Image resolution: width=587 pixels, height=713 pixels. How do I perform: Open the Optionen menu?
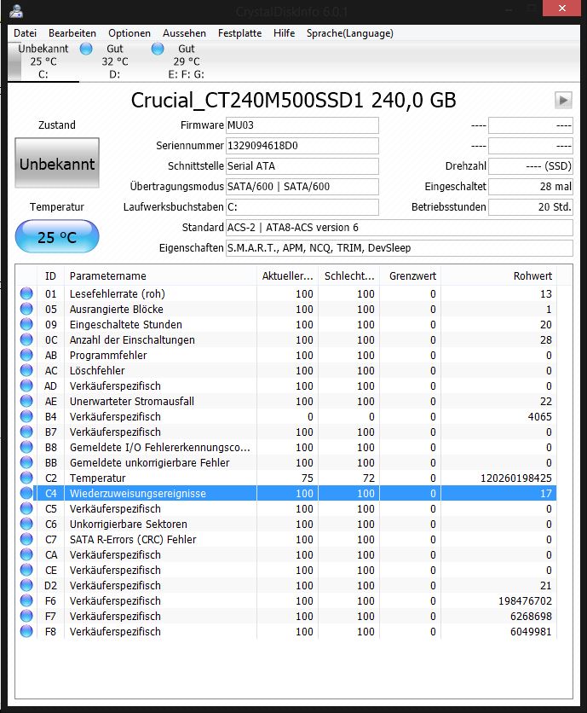tap(129, 33)
